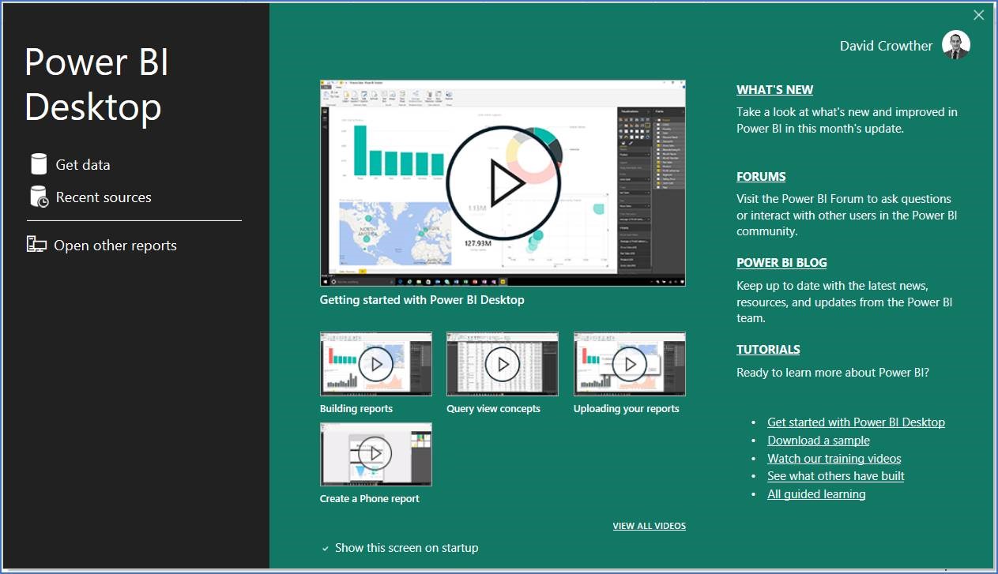998x574 pixels.
Task: Click the Recent sources clock-database icon
Action: pos(40,197)
